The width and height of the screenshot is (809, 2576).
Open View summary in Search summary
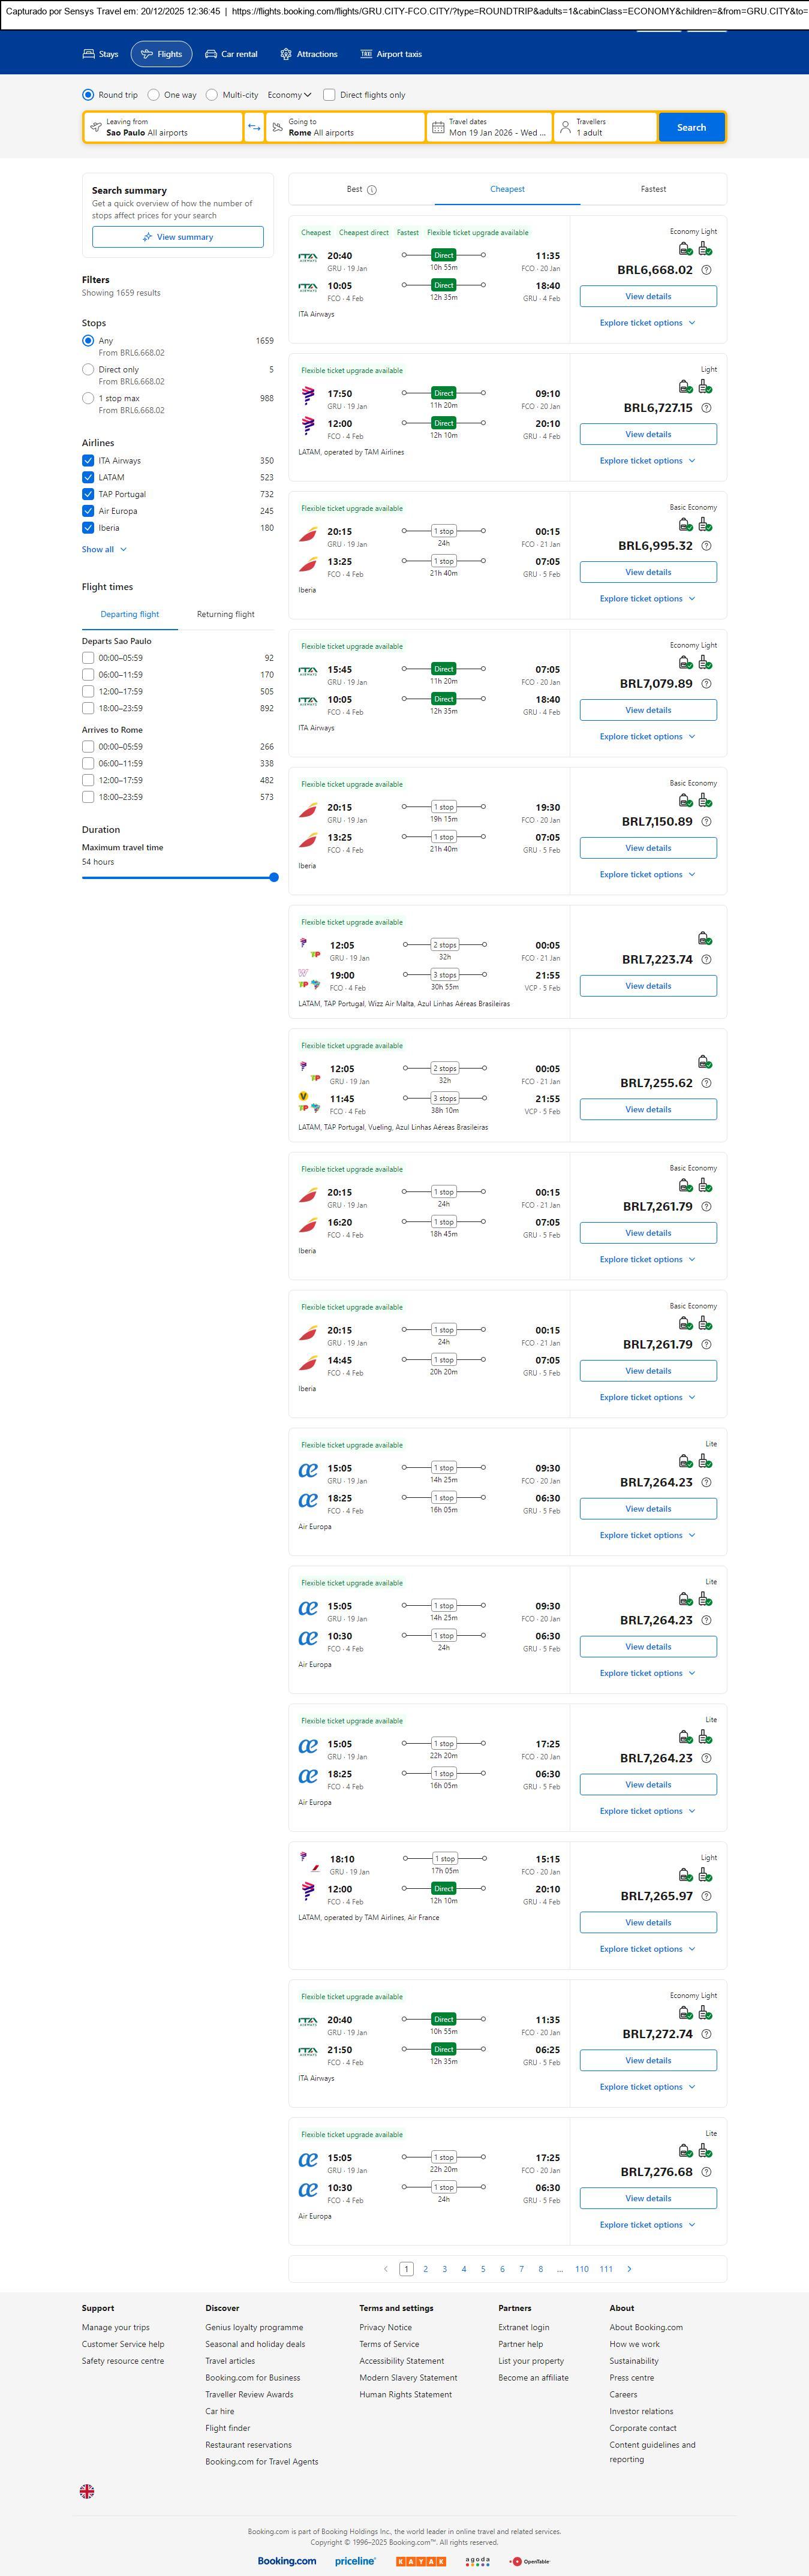click(178, 237)
